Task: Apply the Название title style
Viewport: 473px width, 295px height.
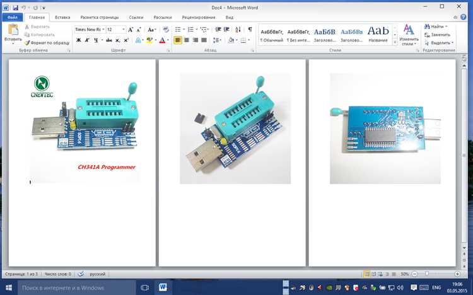Action: tap(378, 35)
